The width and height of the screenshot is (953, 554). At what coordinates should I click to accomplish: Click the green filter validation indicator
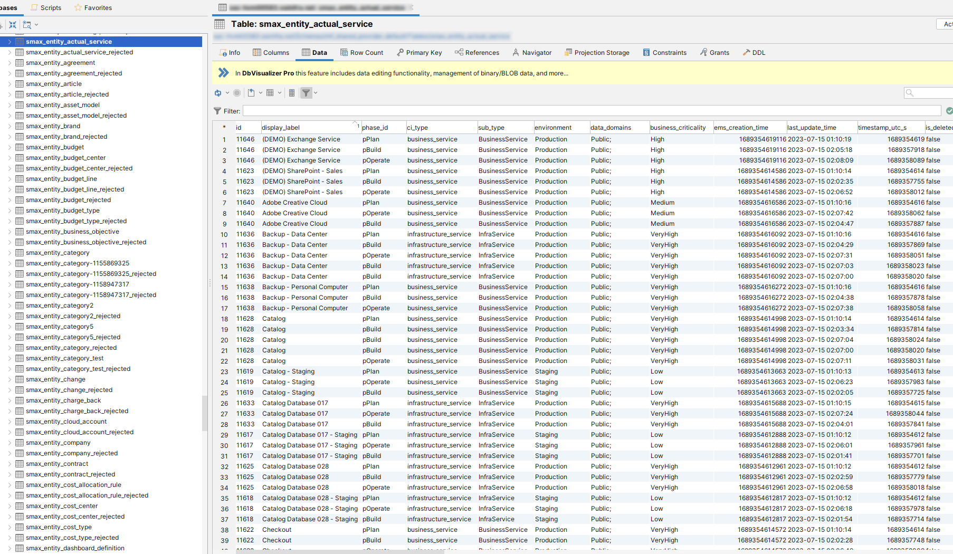click(x=949, y=111)
